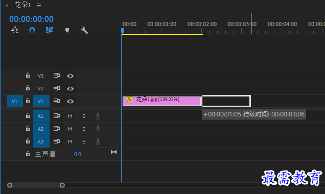Open timeline display settings wrench
The width and height of the screenshot is (325, 194).
[x=84, y=30]
